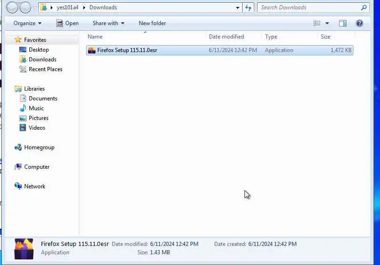
Task: Select the Libraries node
Action: 34,89
